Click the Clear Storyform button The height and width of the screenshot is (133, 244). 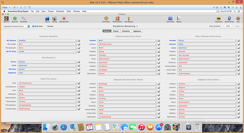coord(215,26)
